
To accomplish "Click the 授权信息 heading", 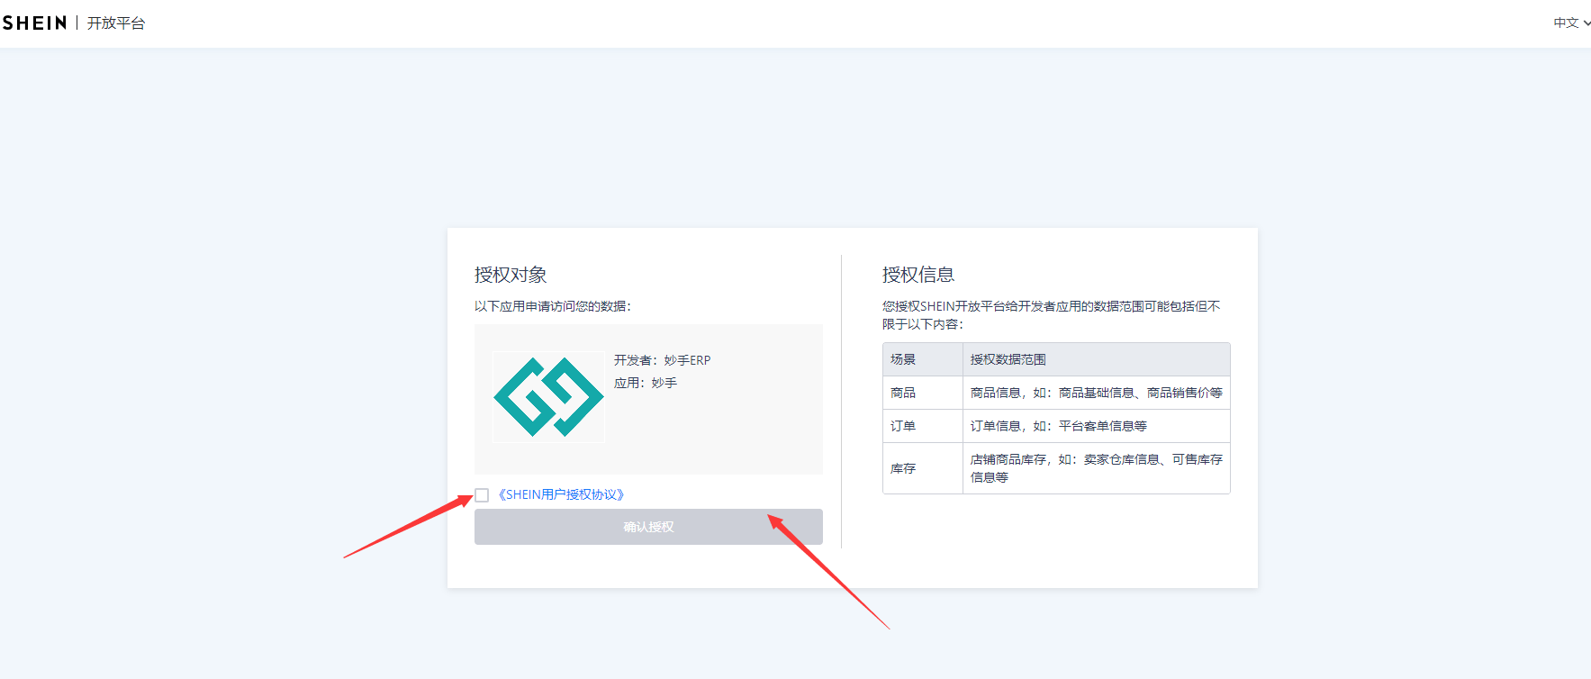I will click(x=918, y=275).
